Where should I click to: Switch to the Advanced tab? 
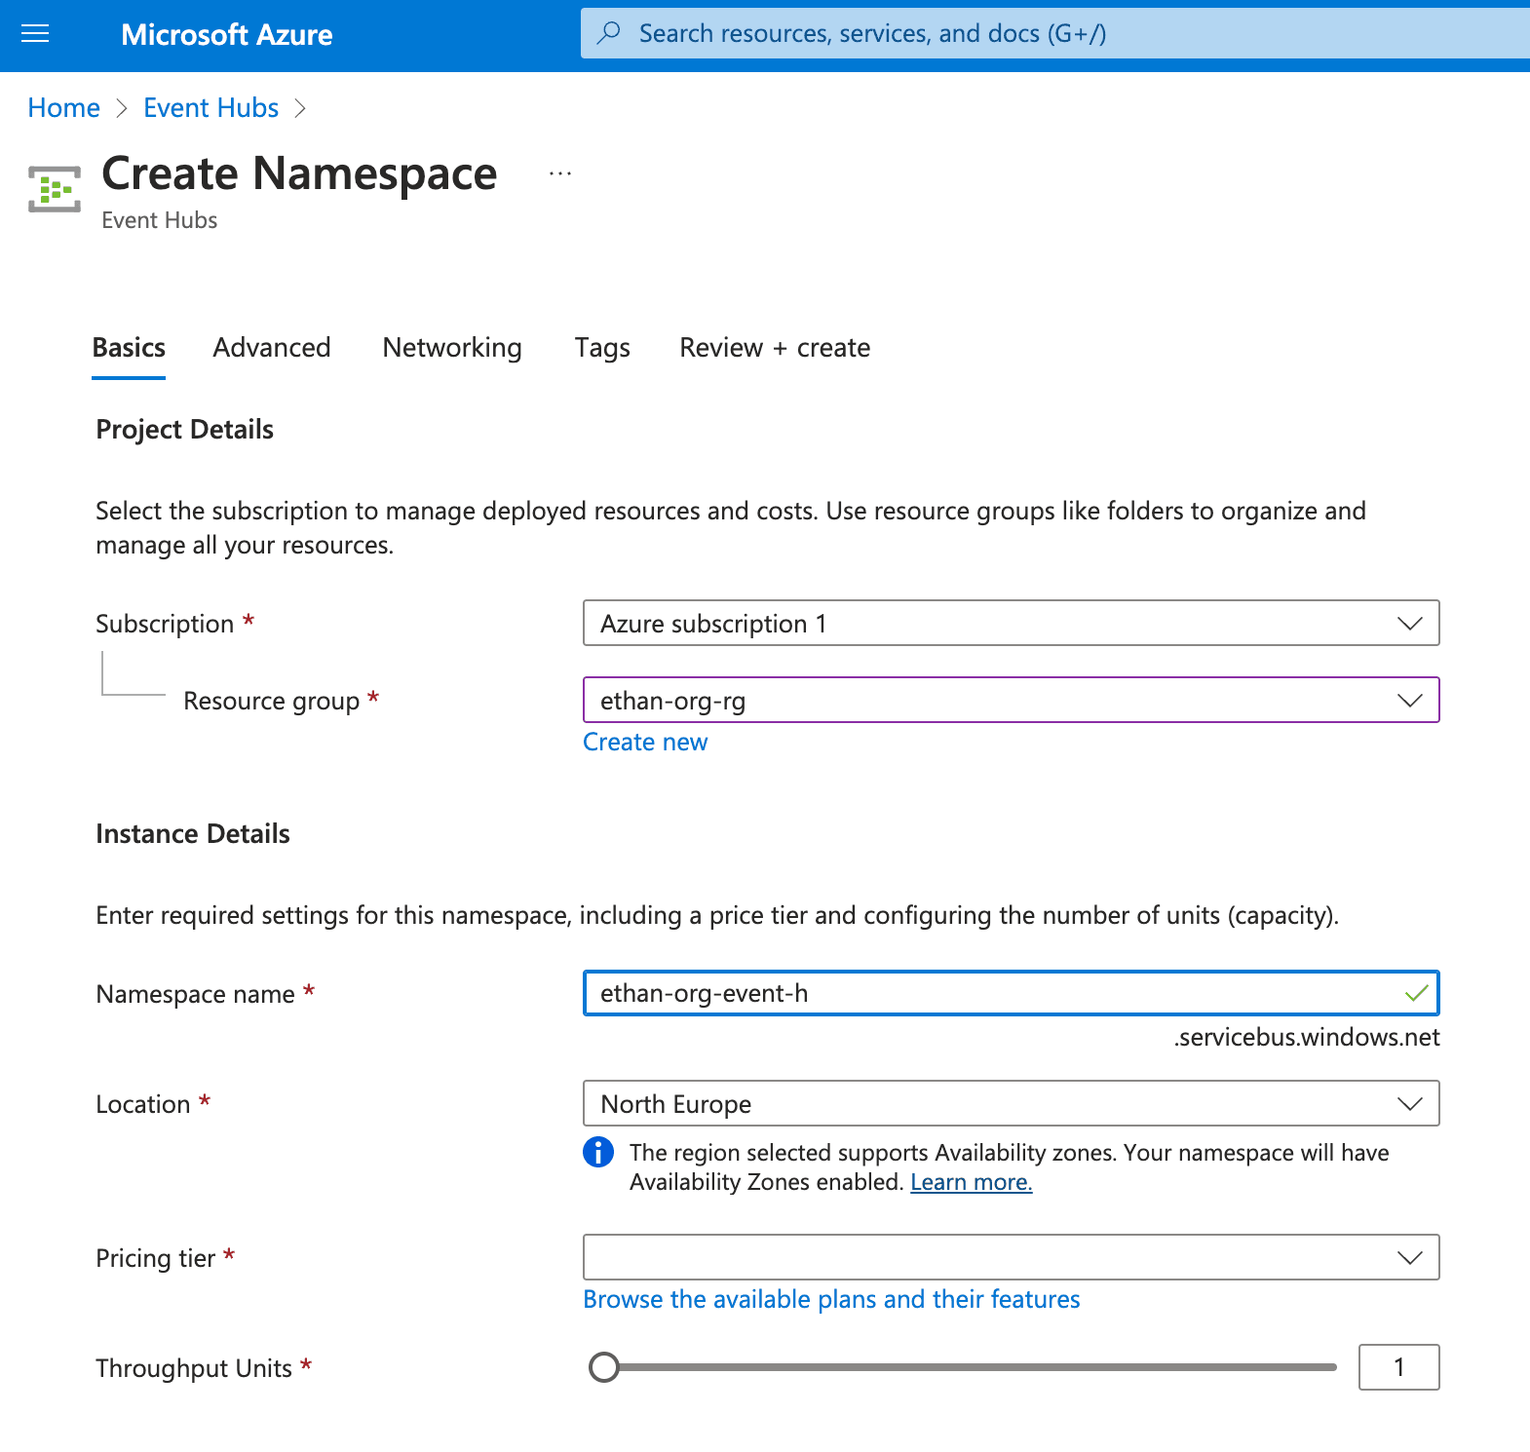tap(272, 348)
